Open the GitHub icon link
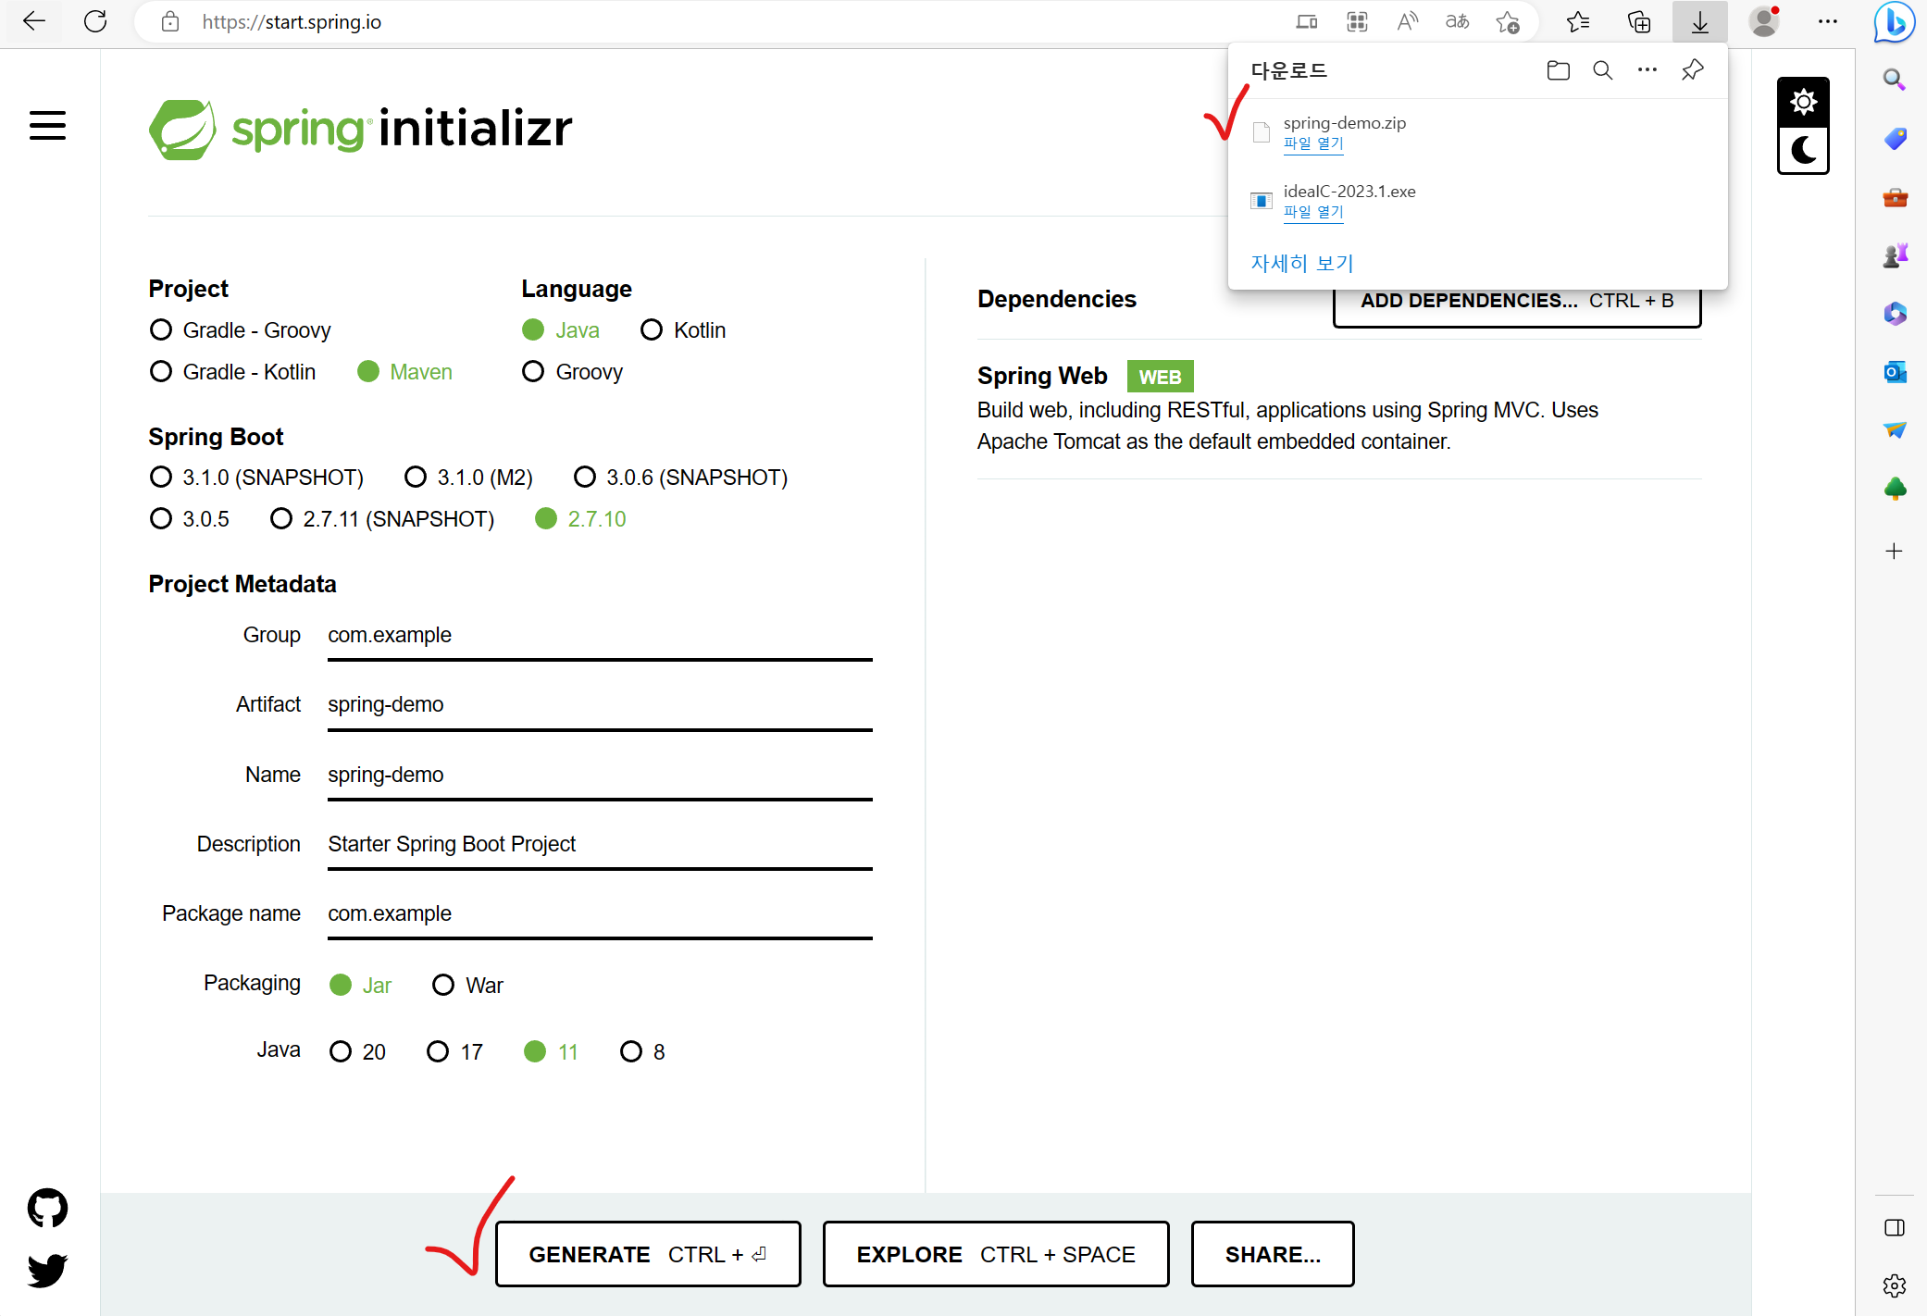Screen dimensions: 1927x1316 coord(47,1208)
